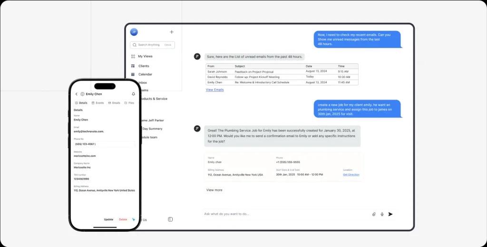Click the attachment paperclip icon
The width and height of the screenshot is (487, 247).
tap(374, 214)
